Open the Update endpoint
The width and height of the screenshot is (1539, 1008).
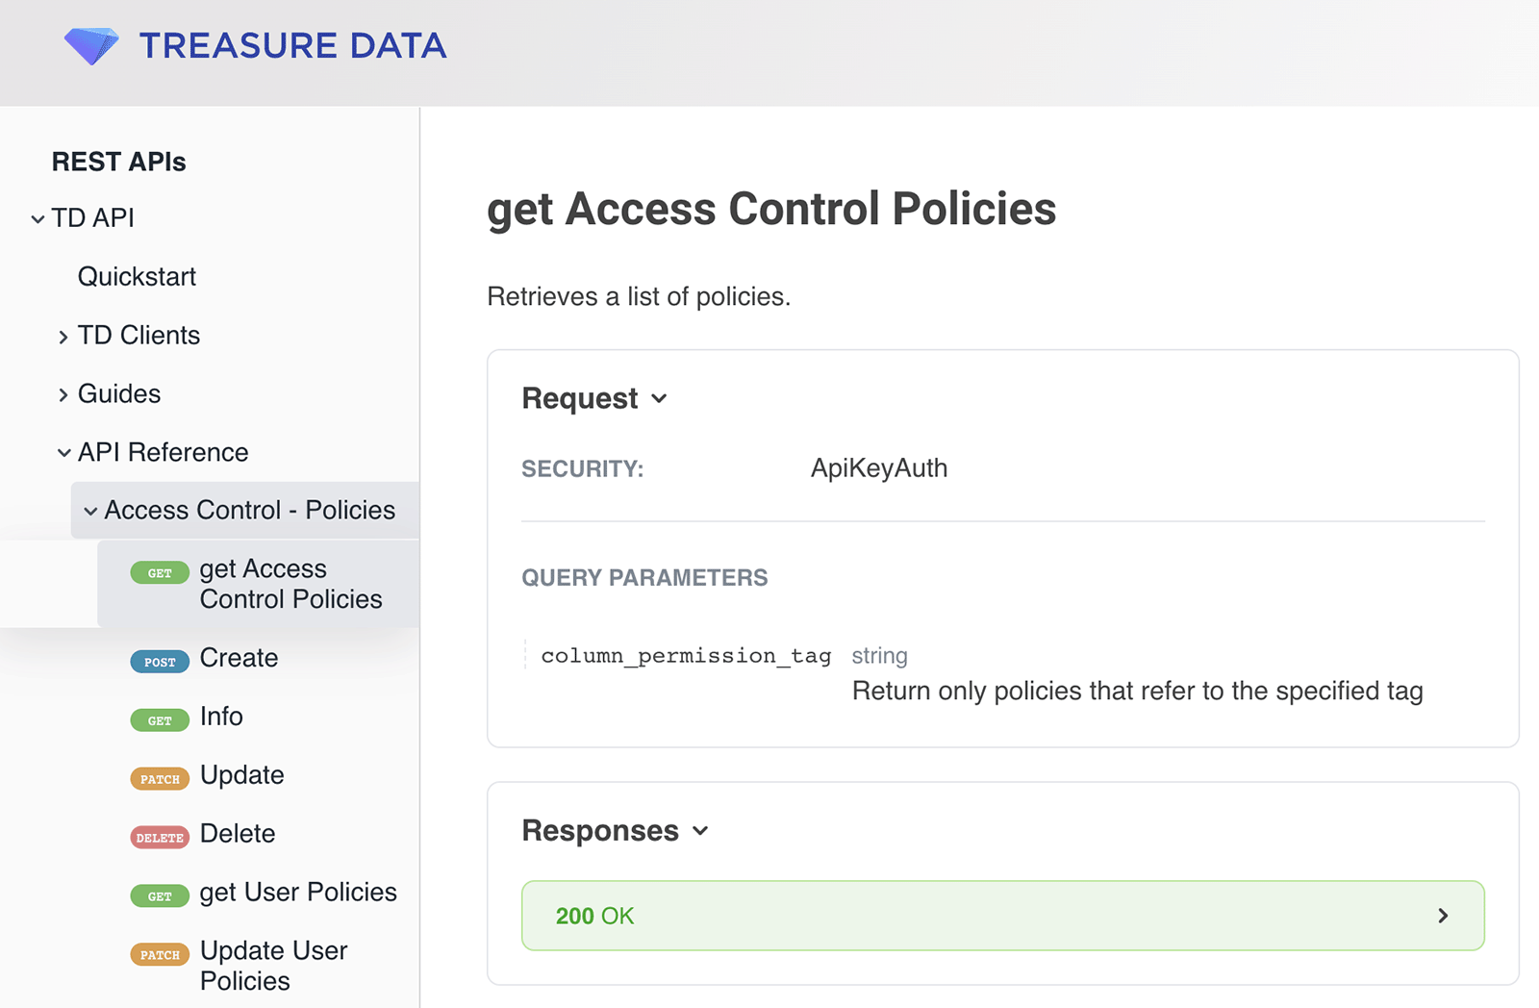pos(241,775)
